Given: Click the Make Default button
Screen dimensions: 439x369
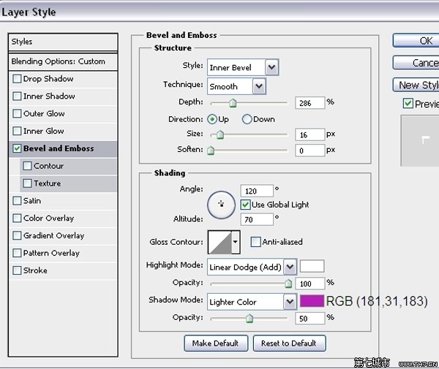Looking at the screenshot, I should click(215, 343).
